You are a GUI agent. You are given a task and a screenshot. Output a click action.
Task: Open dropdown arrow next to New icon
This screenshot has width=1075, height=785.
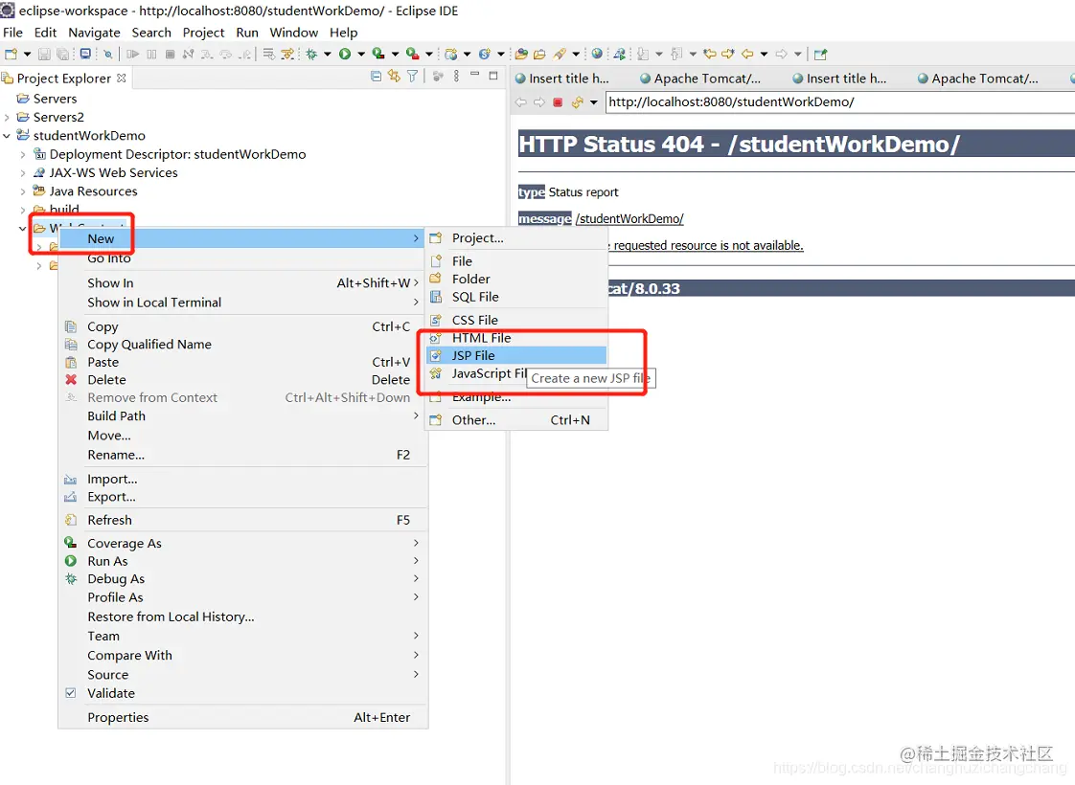tap(28, 55)
